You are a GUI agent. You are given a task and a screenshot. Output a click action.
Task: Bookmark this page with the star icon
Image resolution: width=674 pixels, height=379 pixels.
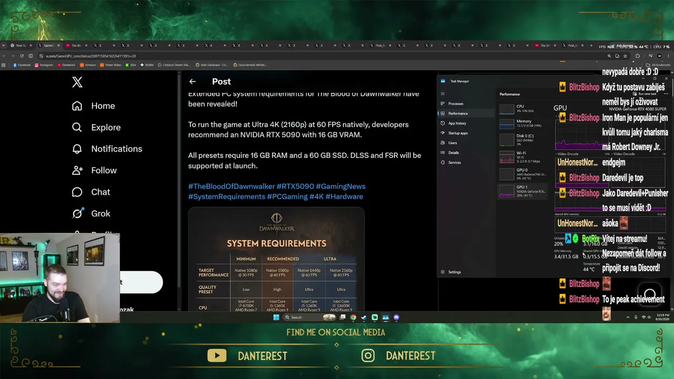point(625,56)
